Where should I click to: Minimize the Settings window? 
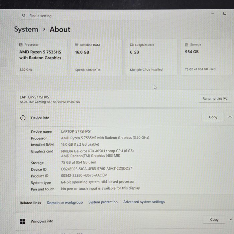coord(213,13)
